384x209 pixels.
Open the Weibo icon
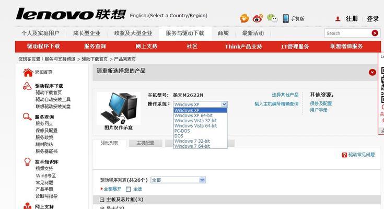pyautogui.click(x=258, y=18)
